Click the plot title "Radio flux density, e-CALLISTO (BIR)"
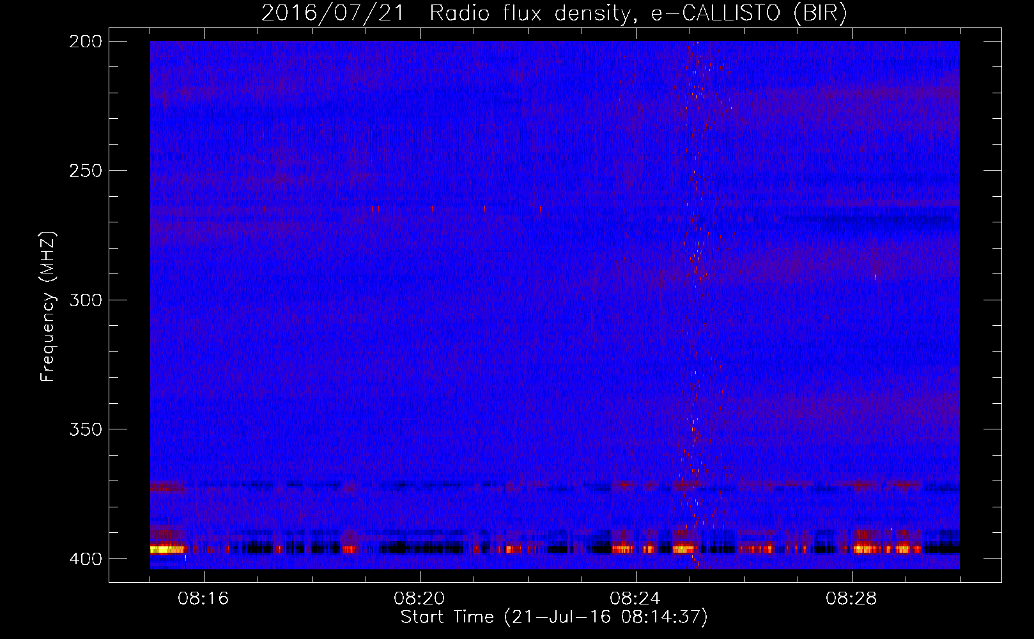Viewport: 1034px width, 639px height. [x=638, y=13]
